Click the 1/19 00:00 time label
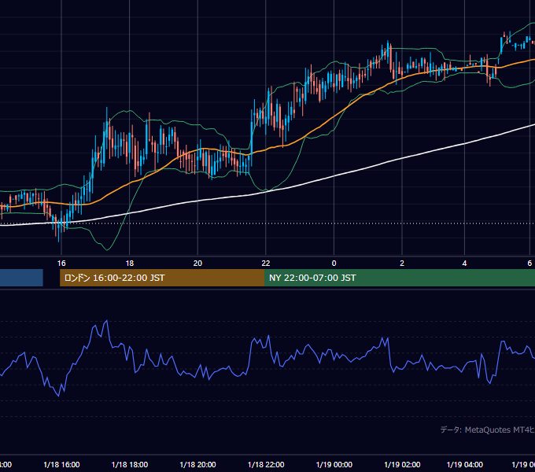 coord(334,464)
